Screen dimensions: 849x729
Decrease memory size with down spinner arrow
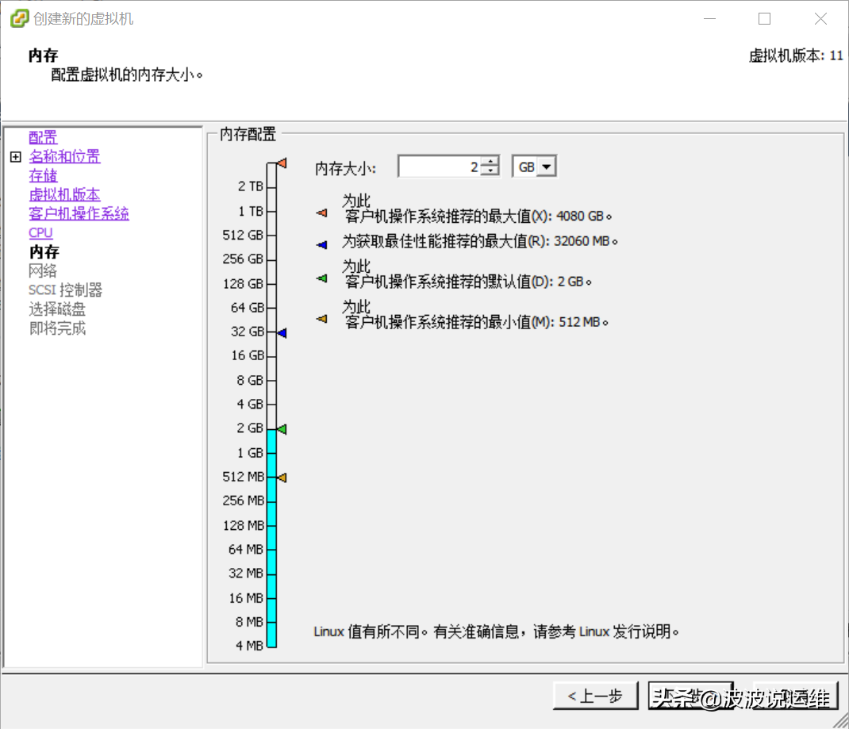pos(490,171)
